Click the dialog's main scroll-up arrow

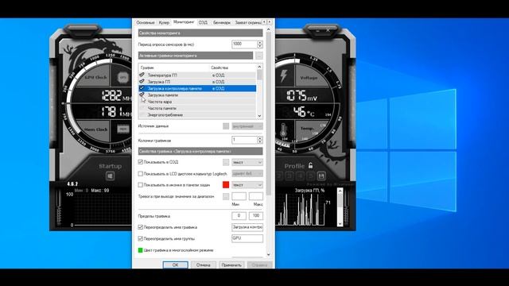click(269, 29)
